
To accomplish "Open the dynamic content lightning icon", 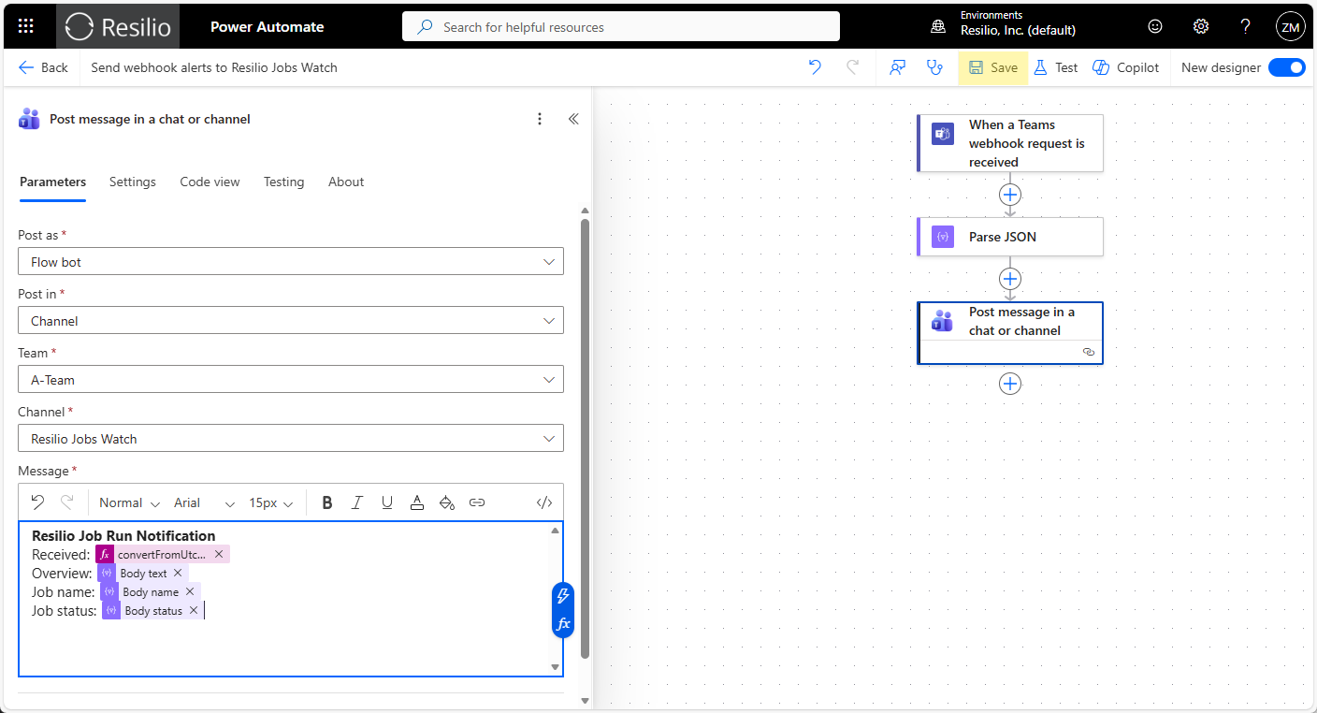I will tap(563, 595).
